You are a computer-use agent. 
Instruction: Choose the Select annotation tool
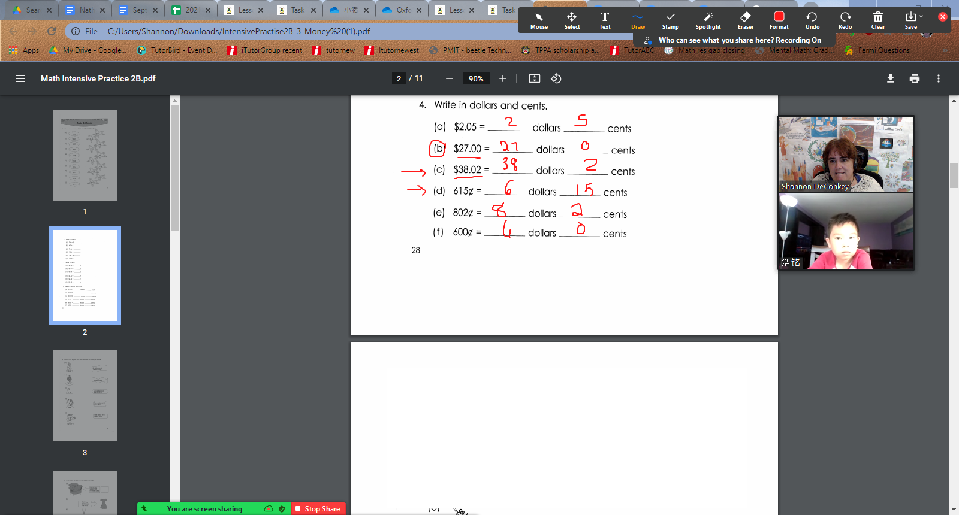coord(572,20)
